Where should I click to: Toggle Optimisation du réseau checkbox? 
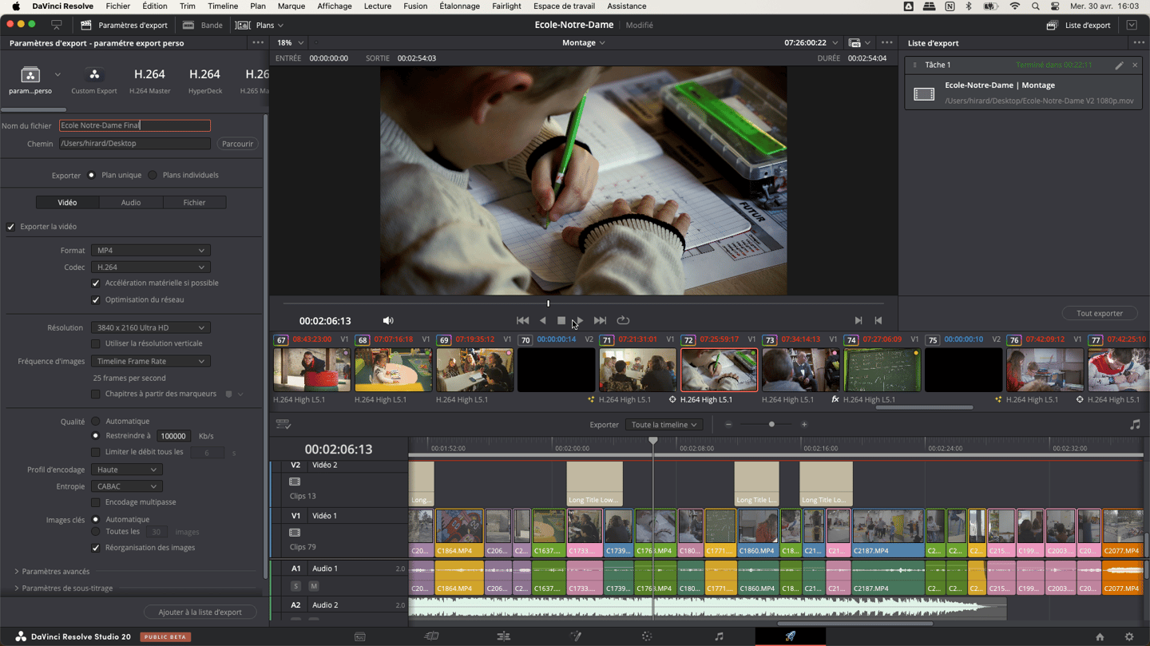pos(96,300)
